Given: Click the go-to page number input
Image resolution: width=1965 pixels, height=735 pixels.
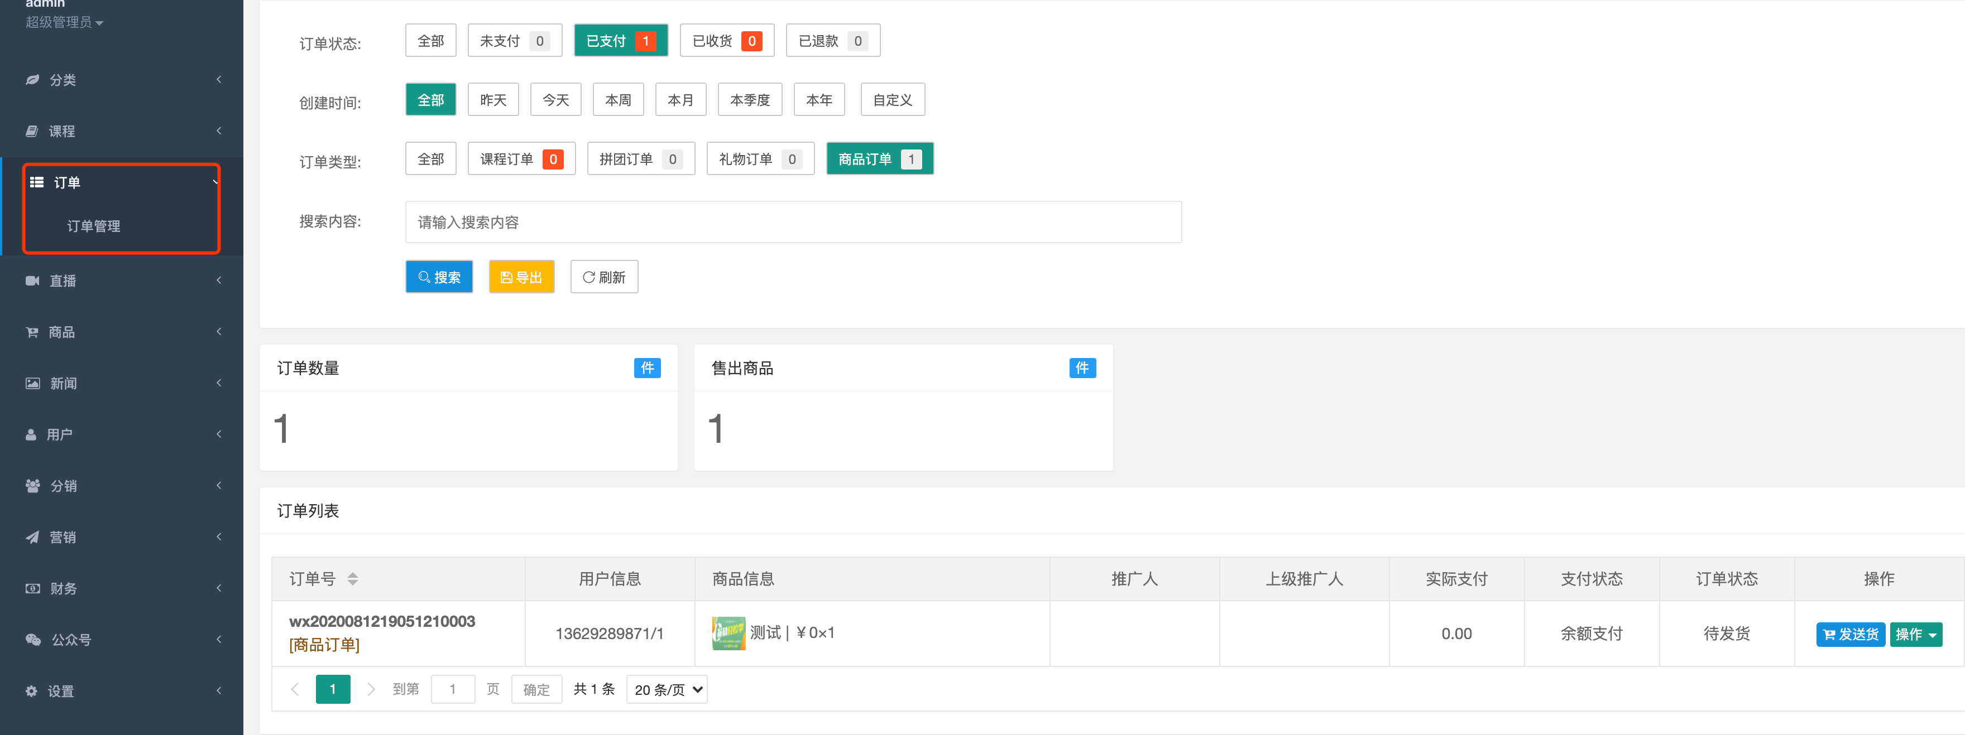Looking at the screenshot, I should coord(452,689).
